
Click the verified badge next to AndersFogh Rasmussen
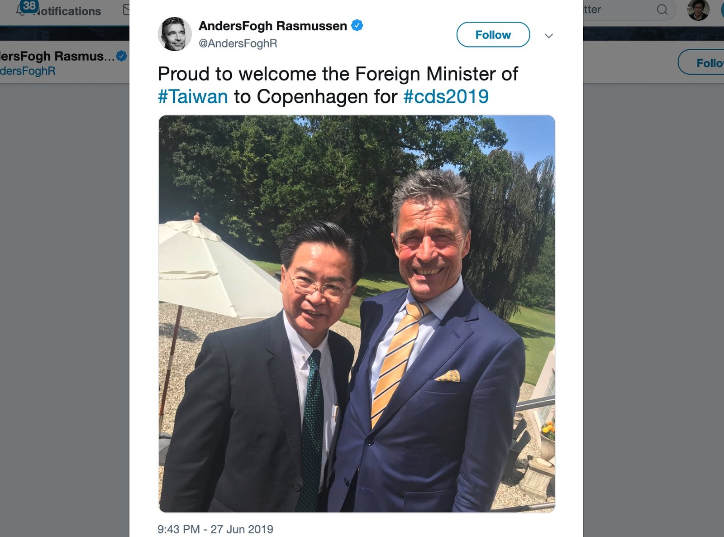[x=357, y=26]
